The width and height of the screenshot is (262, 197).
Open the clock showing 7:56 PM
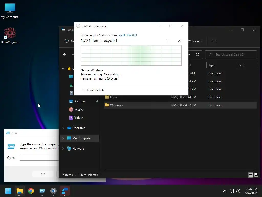[x=251, y=191]
